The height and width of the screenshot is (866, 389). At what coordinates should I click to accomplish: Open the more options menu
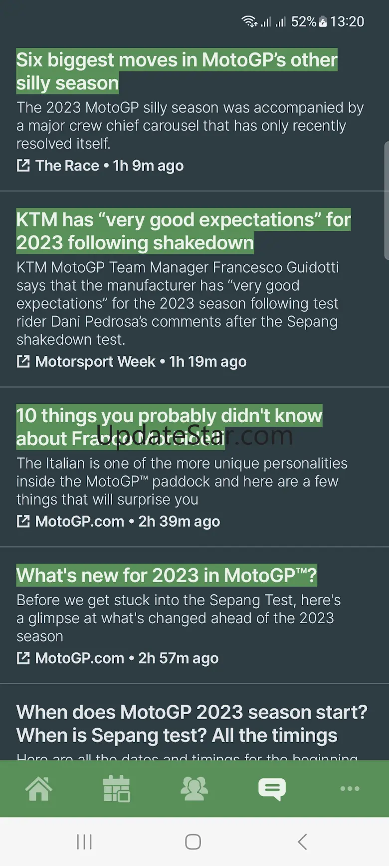tap(350, 789)
